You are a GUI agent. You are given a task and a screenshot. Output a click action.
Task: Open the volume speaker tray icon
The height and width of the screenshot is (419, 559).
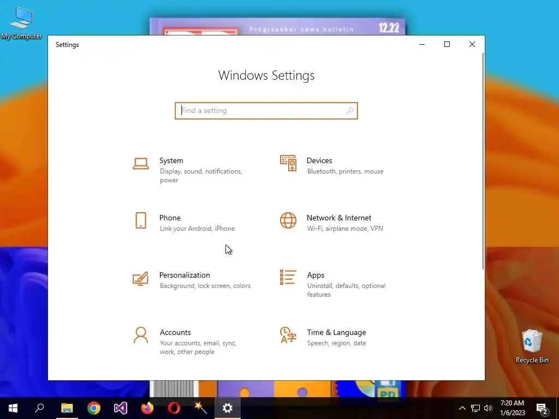(488, 408)
